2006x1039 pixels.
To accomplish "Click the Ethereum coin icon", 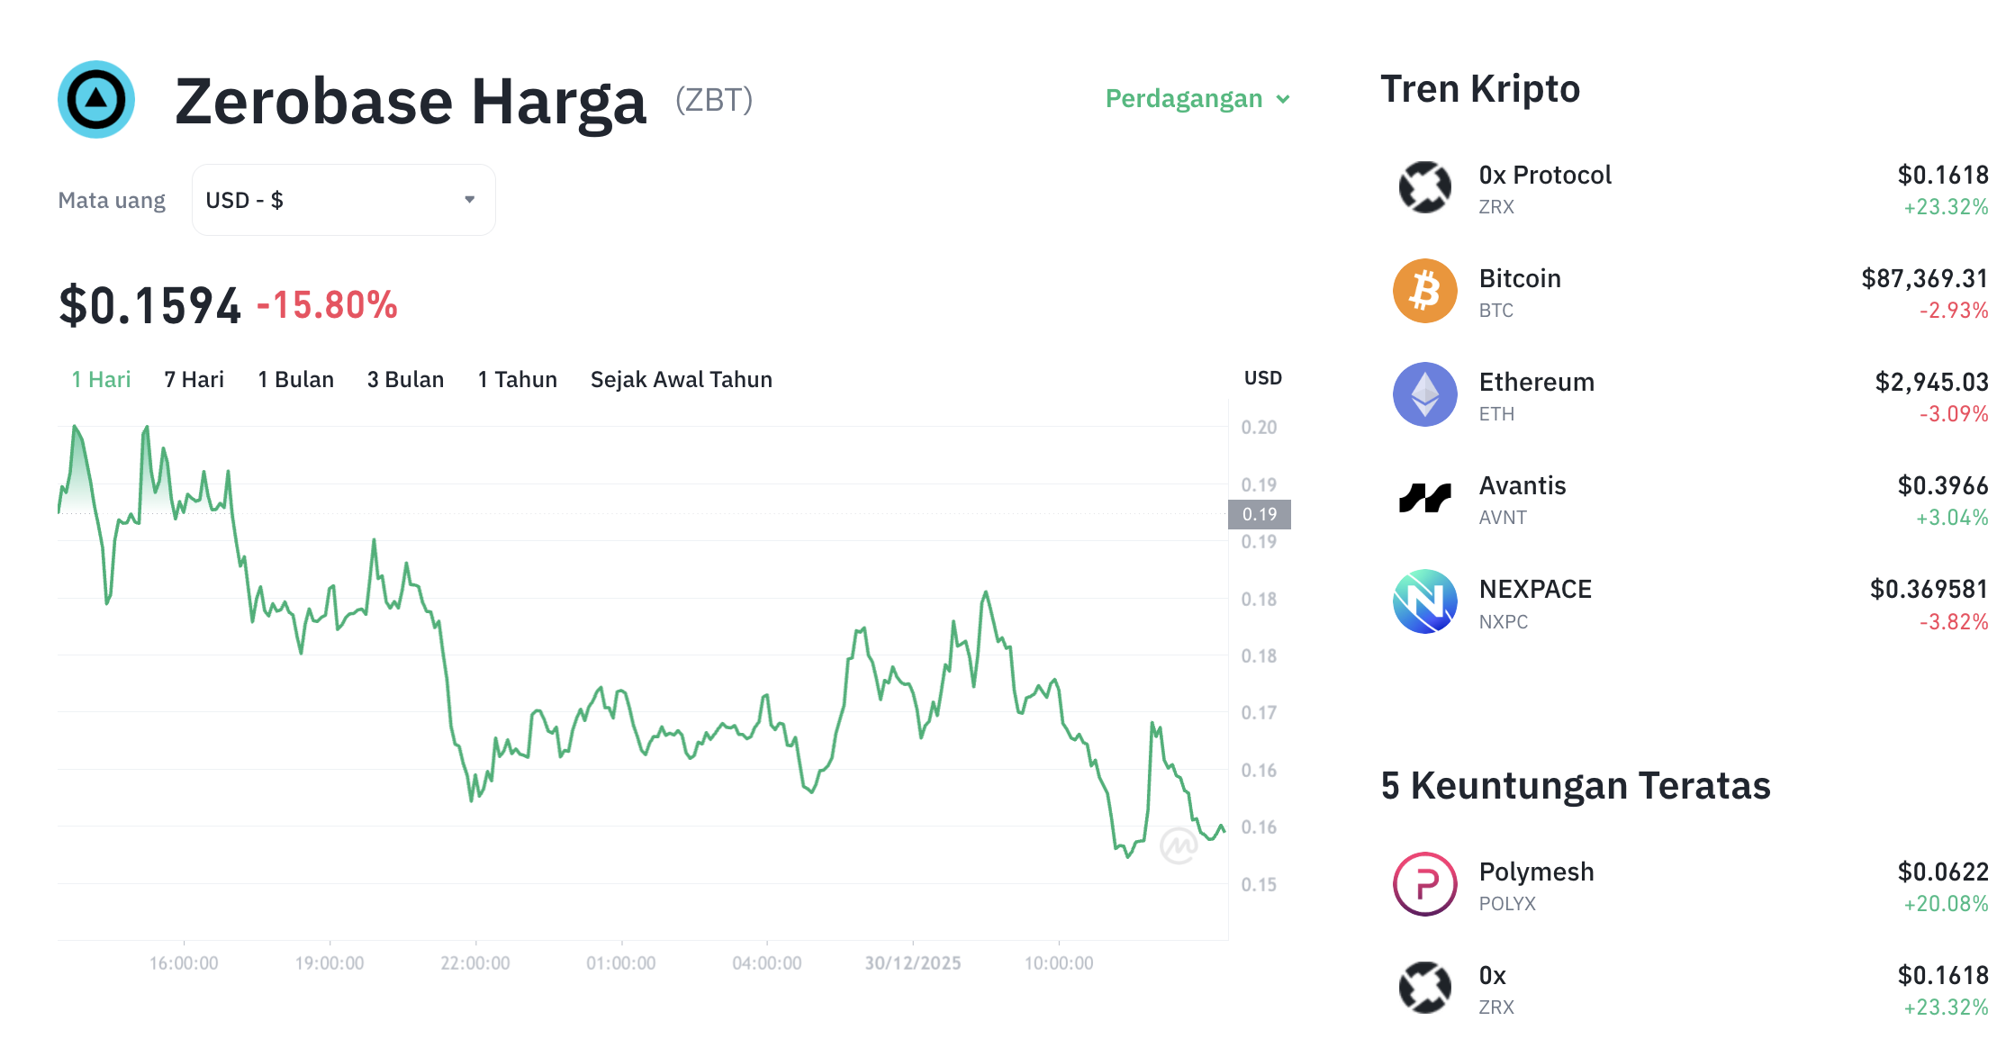I will [1423, 393].
